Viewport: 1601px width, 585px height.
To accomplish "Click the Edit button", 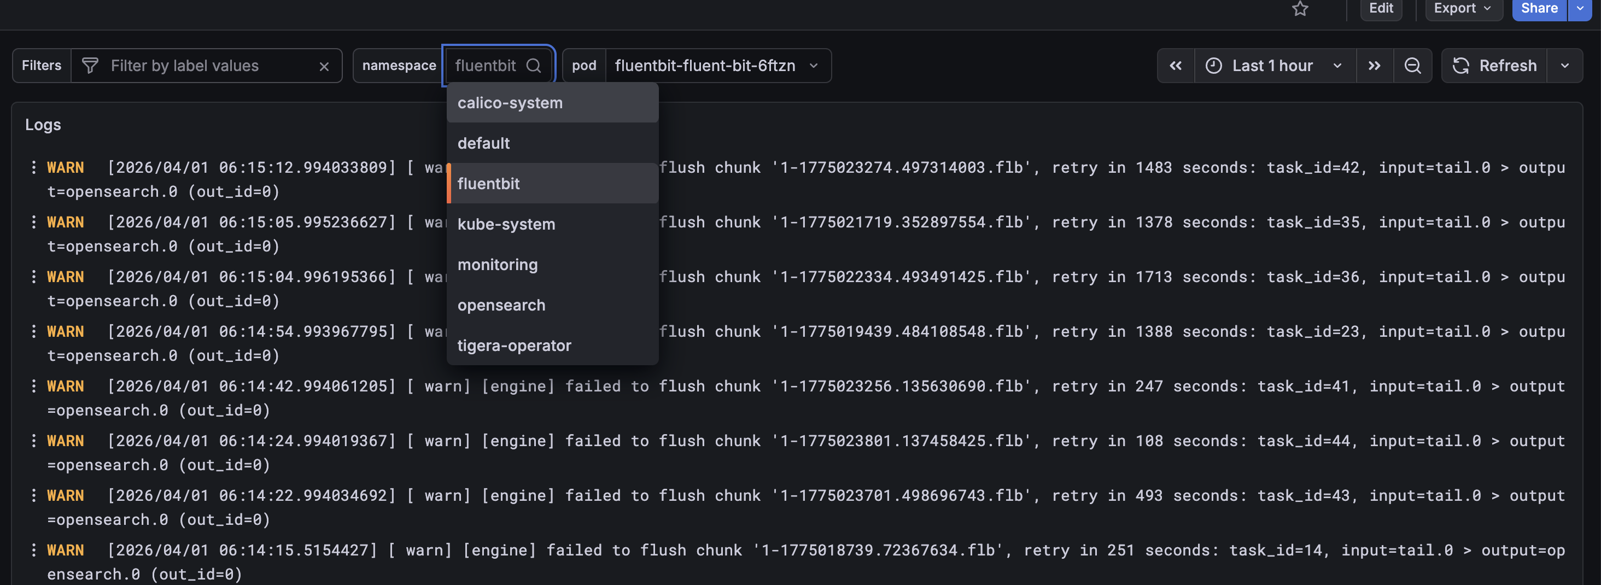I will click(1381, 9).
